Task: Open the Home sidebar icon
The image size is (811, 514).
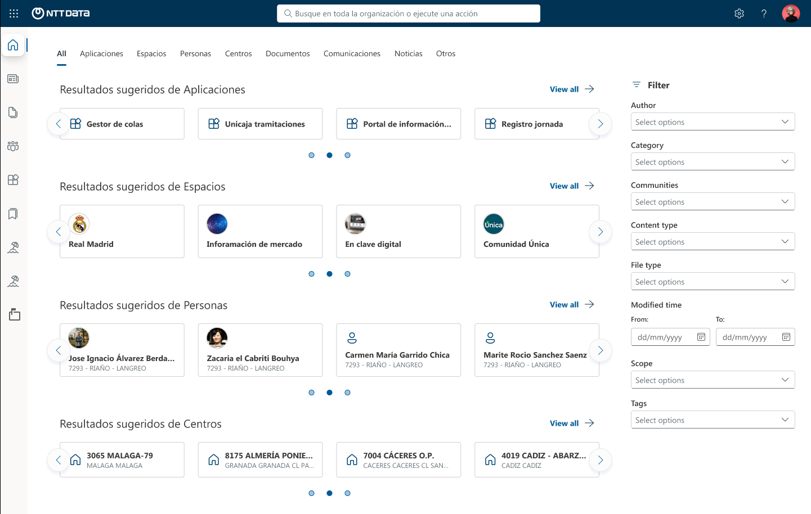Action: [13, 45]
